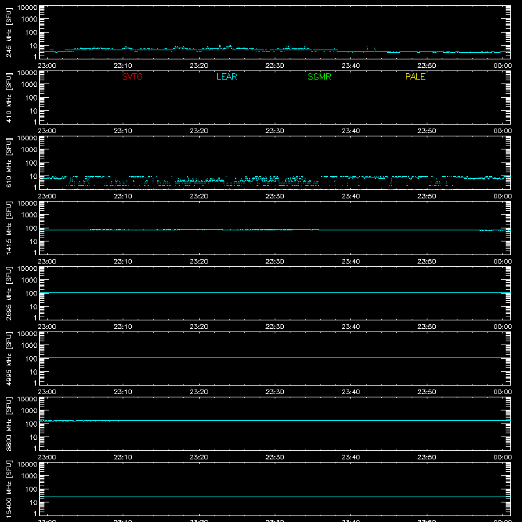Click 23:30 tick label below 245 MHz panel

point(275,66)
